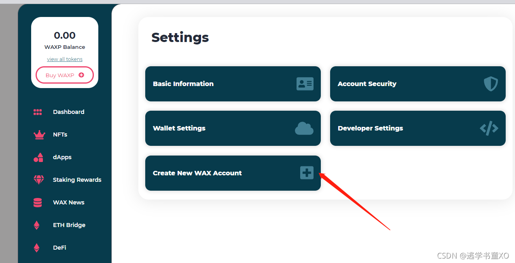Click the Buy WAXP button
The image size is (515, 263).
tap(65, 75)
